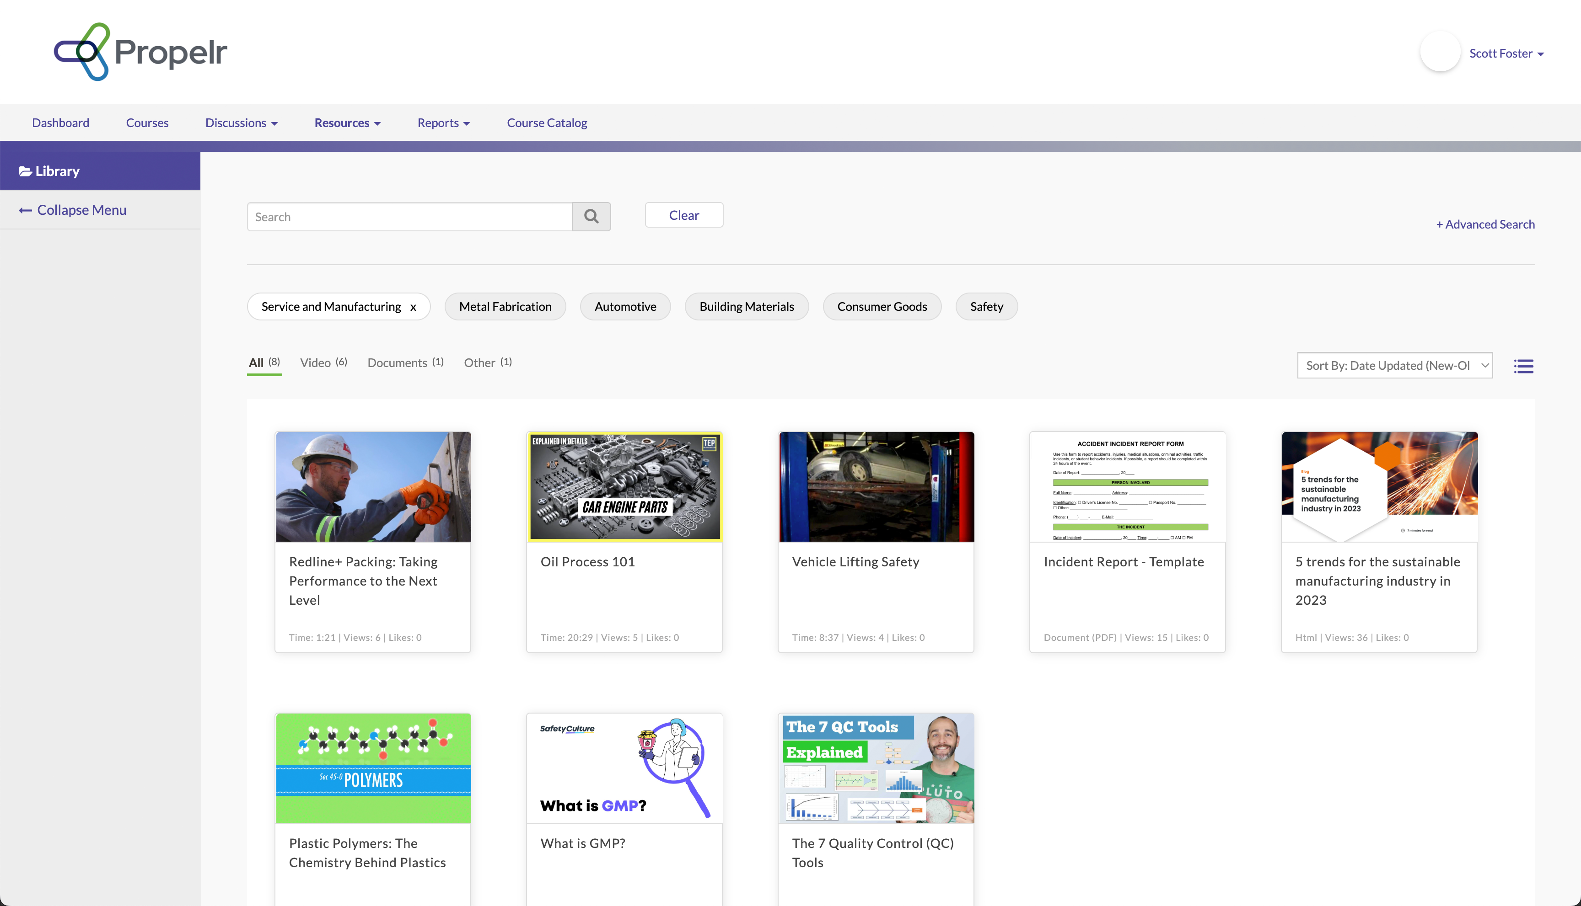The width and height of the screenshot is (1581, 906).
Task: Click the Library folder icon
Action: (26, 171)
